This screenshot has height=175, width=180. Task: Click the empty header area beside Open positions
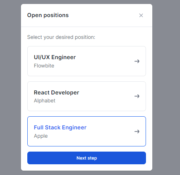(103, 15)
